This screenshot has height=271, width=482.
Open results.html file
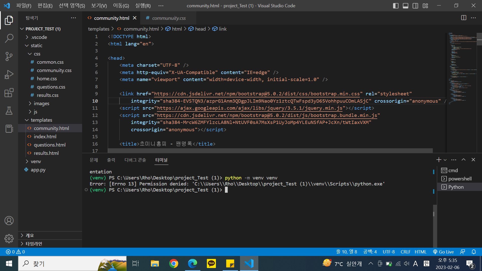pos(50,153)
